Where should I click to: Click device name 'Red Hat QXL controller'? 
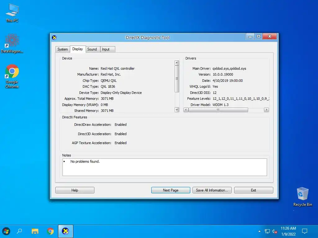pyautogui.click(x=118, y=68)
